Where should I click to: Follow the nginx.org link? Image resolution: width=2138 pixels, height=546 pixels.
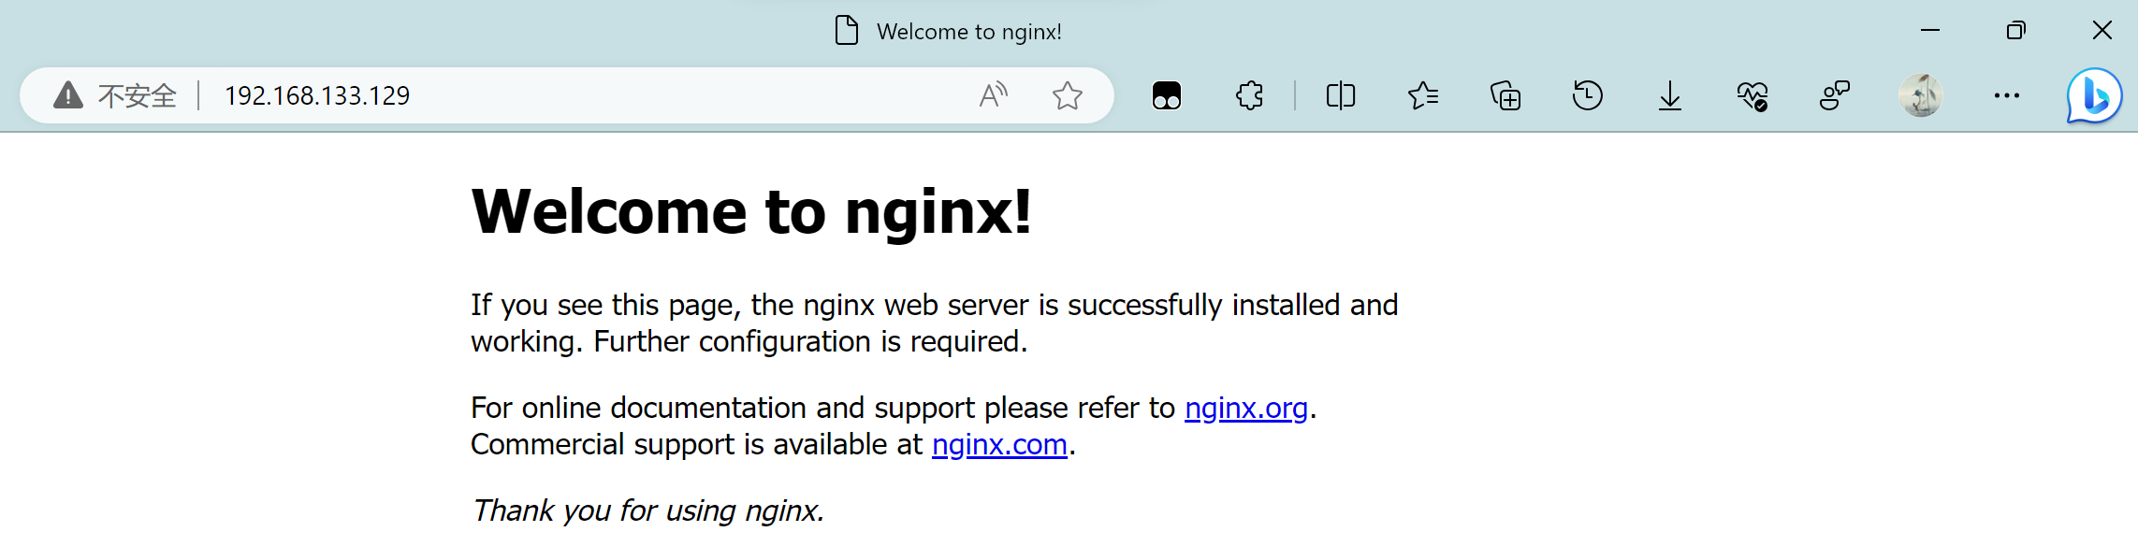pyautogui.click(x=1246, y=409)
